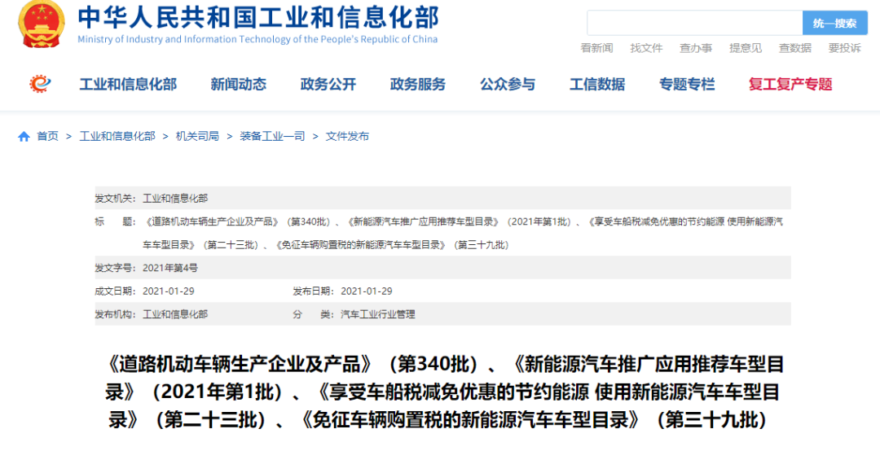Select the 新闻动态 menu item
The image size is (880, 473).
(237, 84)
